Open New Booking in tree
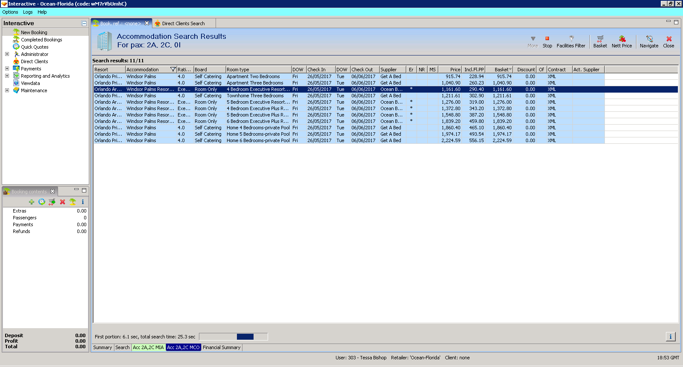The image size is (683, 367). click(34, 32)
